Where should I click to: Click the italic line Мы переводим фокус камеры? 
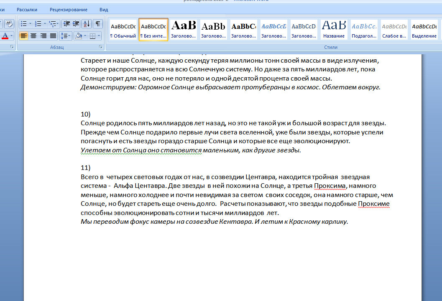[x=214, y=222]
